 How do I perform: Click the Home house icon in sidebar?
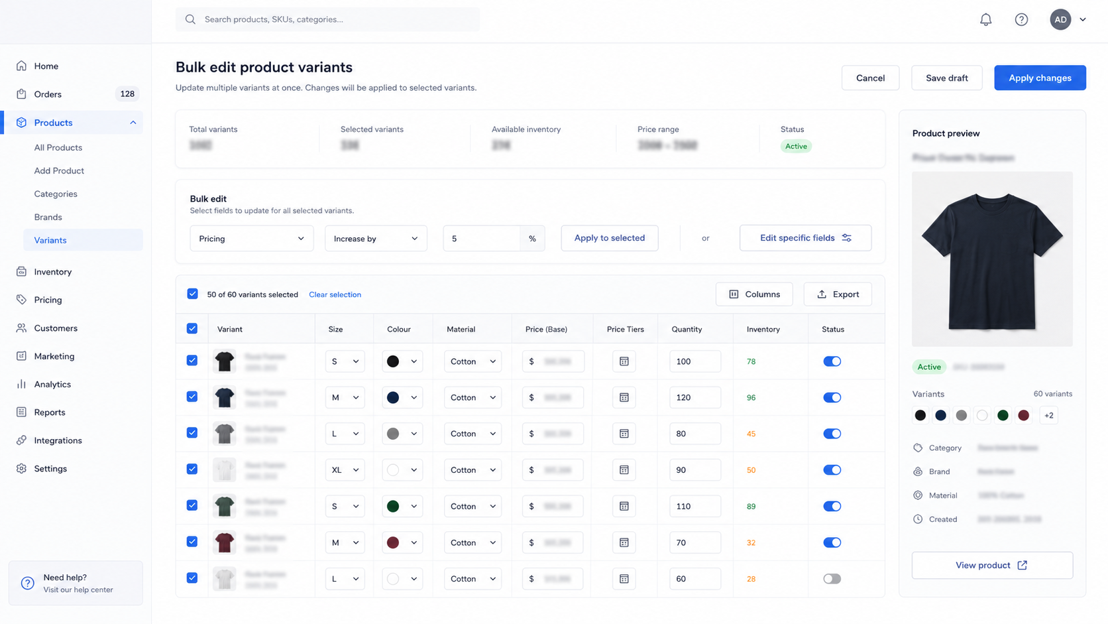21,66
